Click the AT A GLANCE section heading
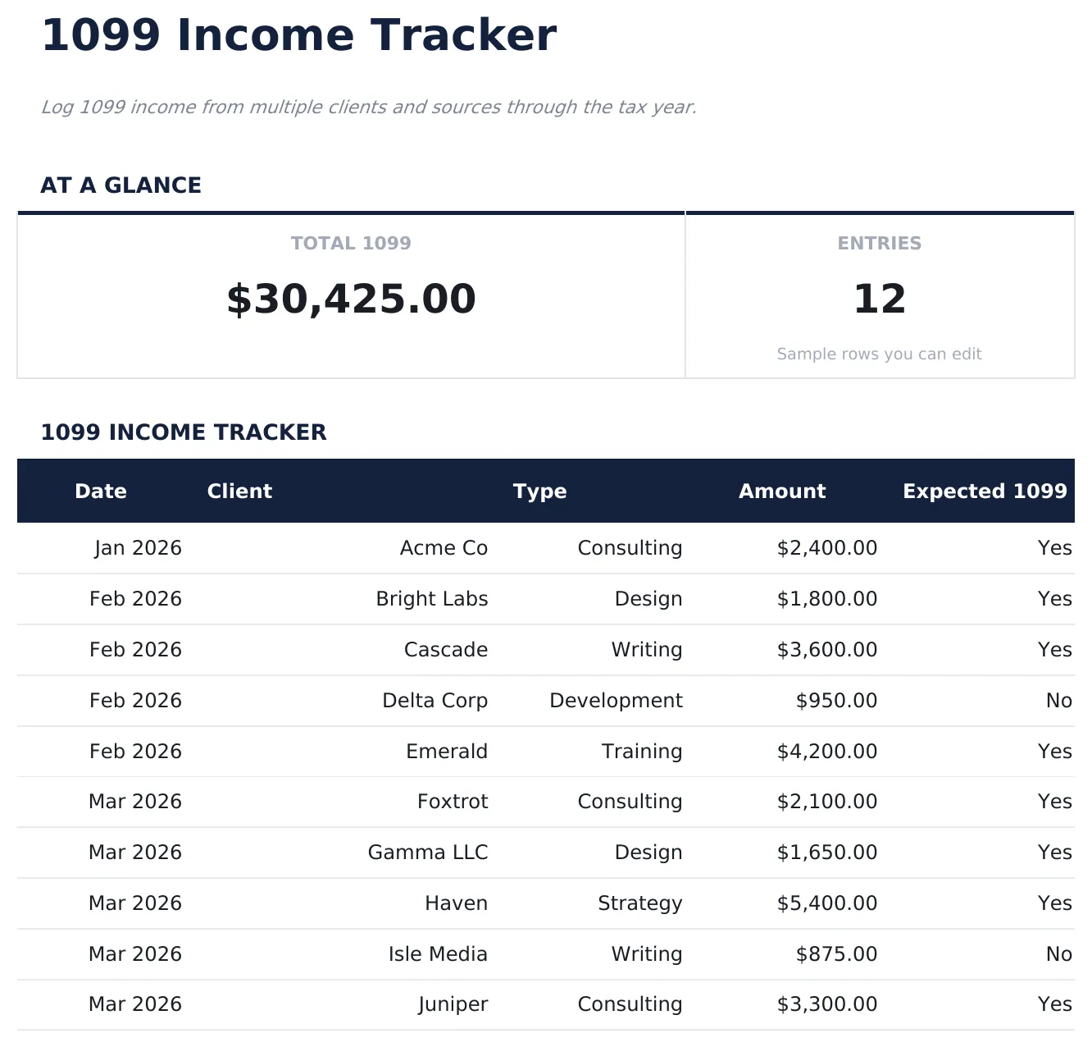 pyautogui.click(x=121, y=185)
